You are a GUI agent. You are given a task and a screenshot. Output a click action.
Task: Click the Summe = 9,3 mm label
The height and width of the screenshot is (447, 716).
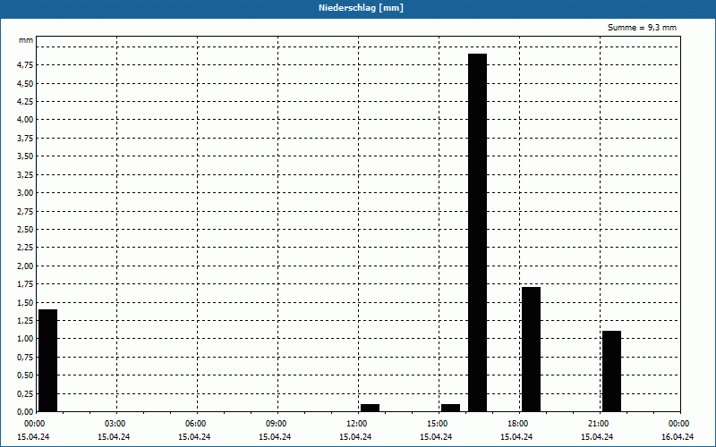642,28
